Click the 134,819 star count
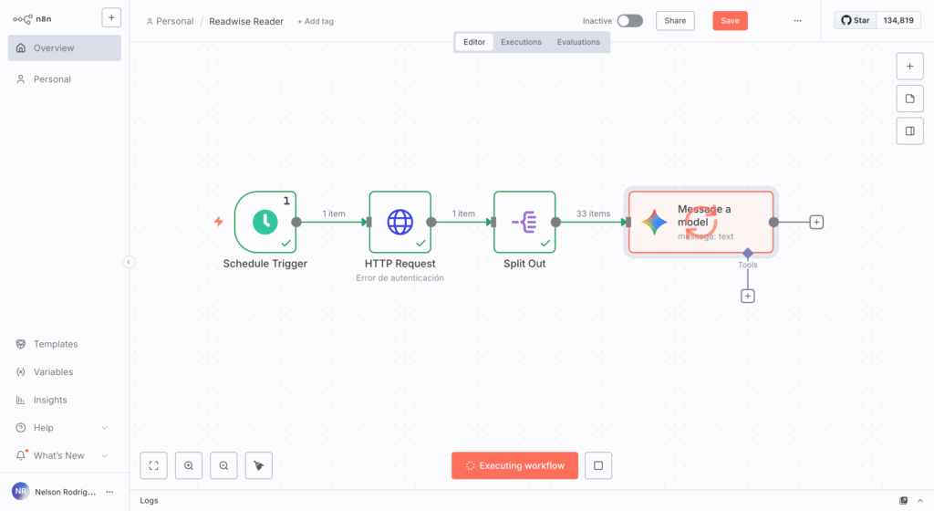Viewport: 934px width, 511px height. pyautogui.click(x=898, y=20)
